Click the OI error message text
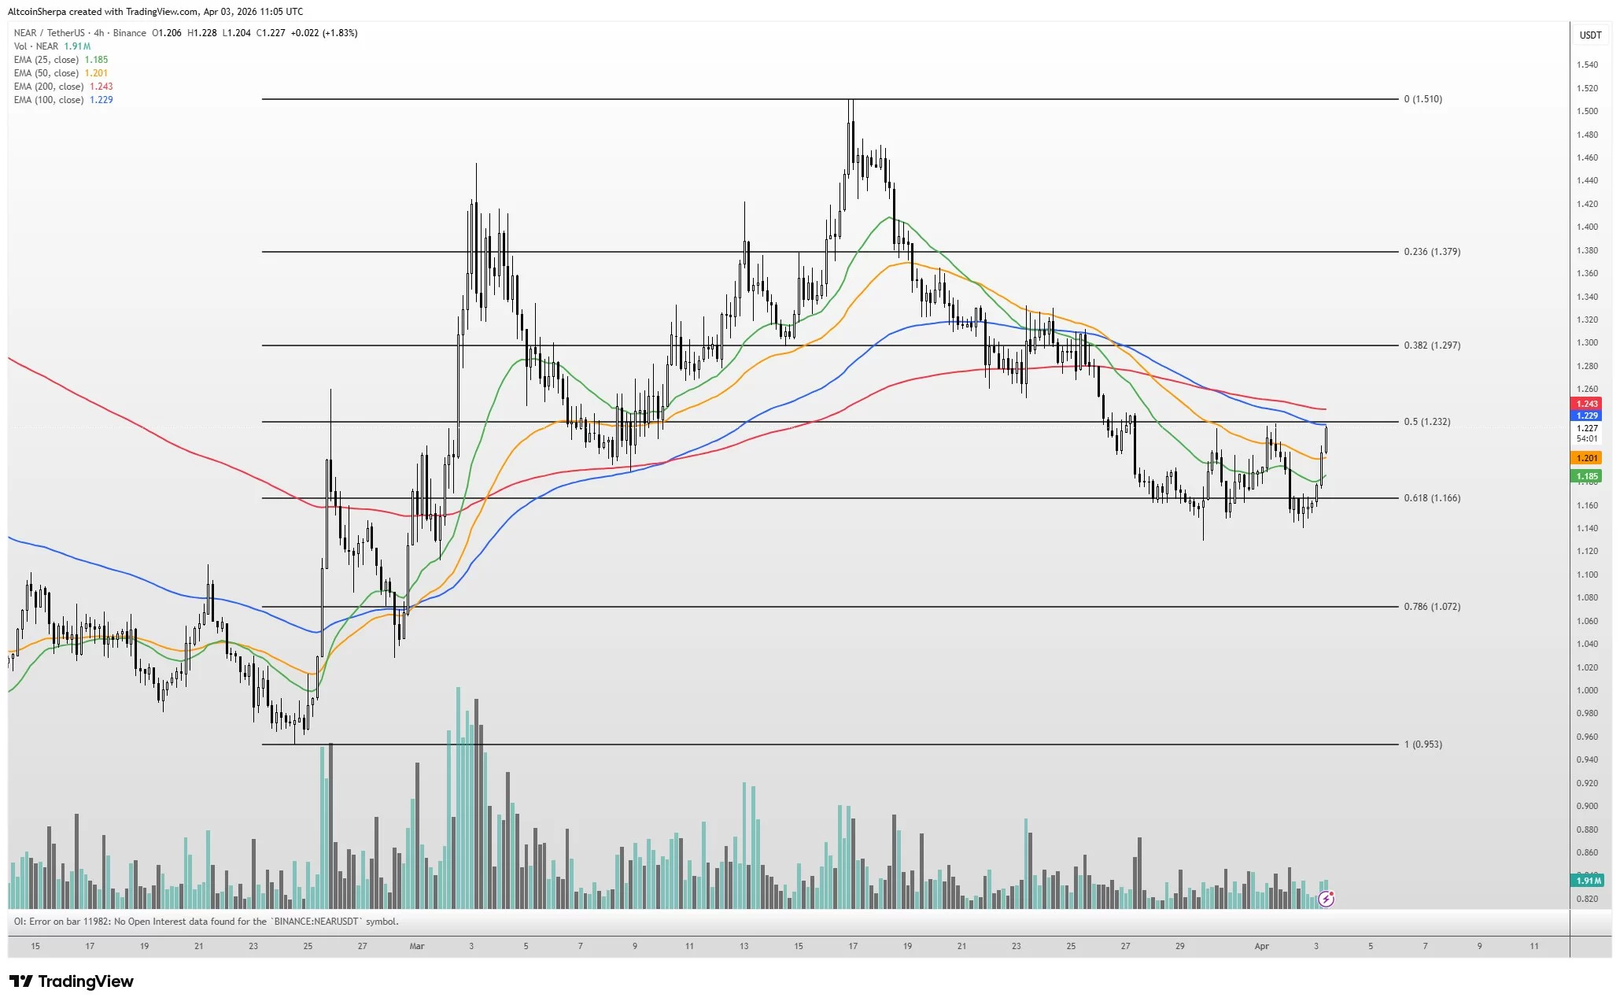The width and height of the screenshot is (1620, 1005). 206,922
